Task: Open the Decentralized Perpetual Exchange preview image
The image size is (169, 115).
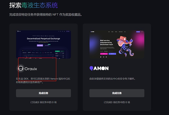Action: coord(43,45)
